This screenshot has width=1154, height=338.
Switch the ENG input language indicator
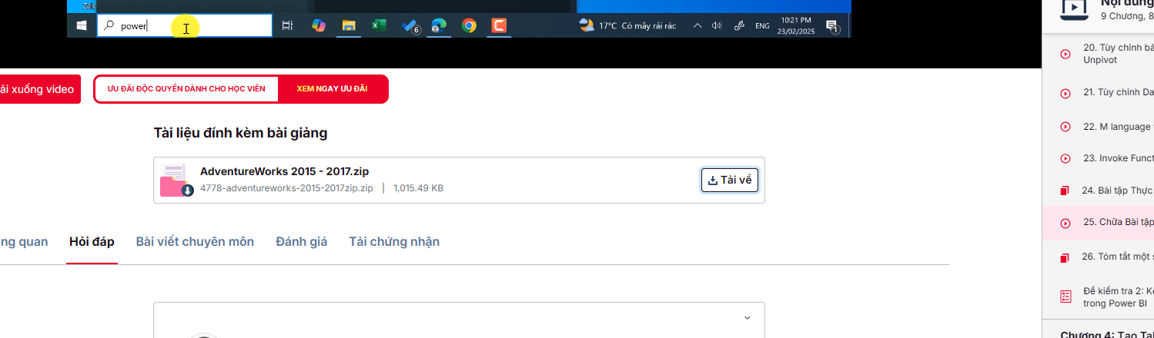tap(762, 26)
